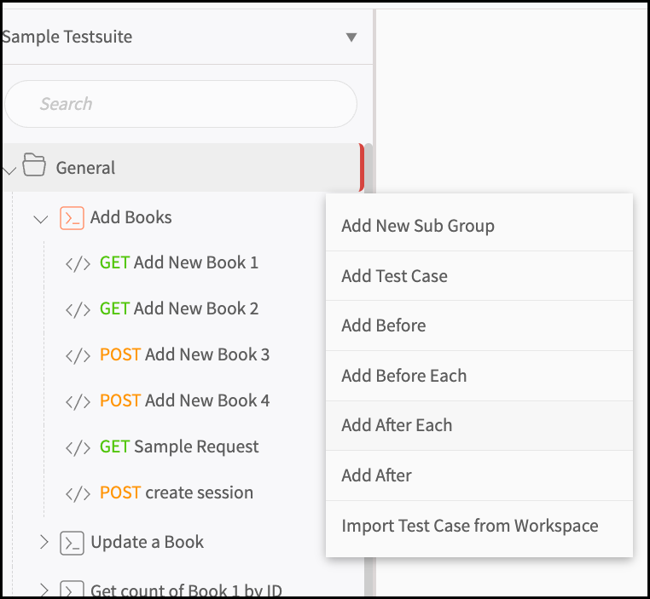Select the Add Books group label

tap(131, 217)
